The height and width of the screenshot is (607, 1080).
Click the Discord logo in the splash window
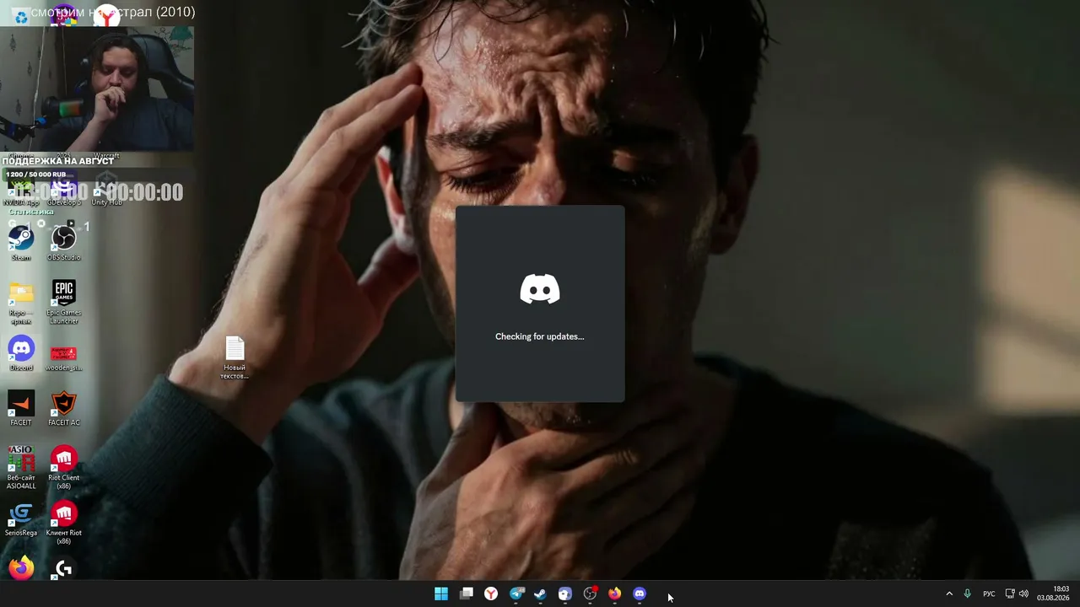[540, 289]
